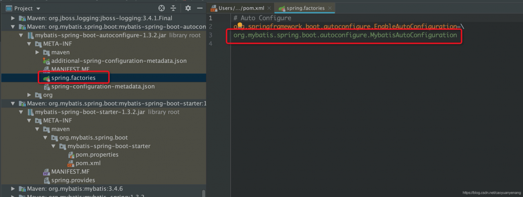This screenshot has width=523, height=197.
Task: Collapse org.mybatis.spring.boot folder
Action: 46,137
